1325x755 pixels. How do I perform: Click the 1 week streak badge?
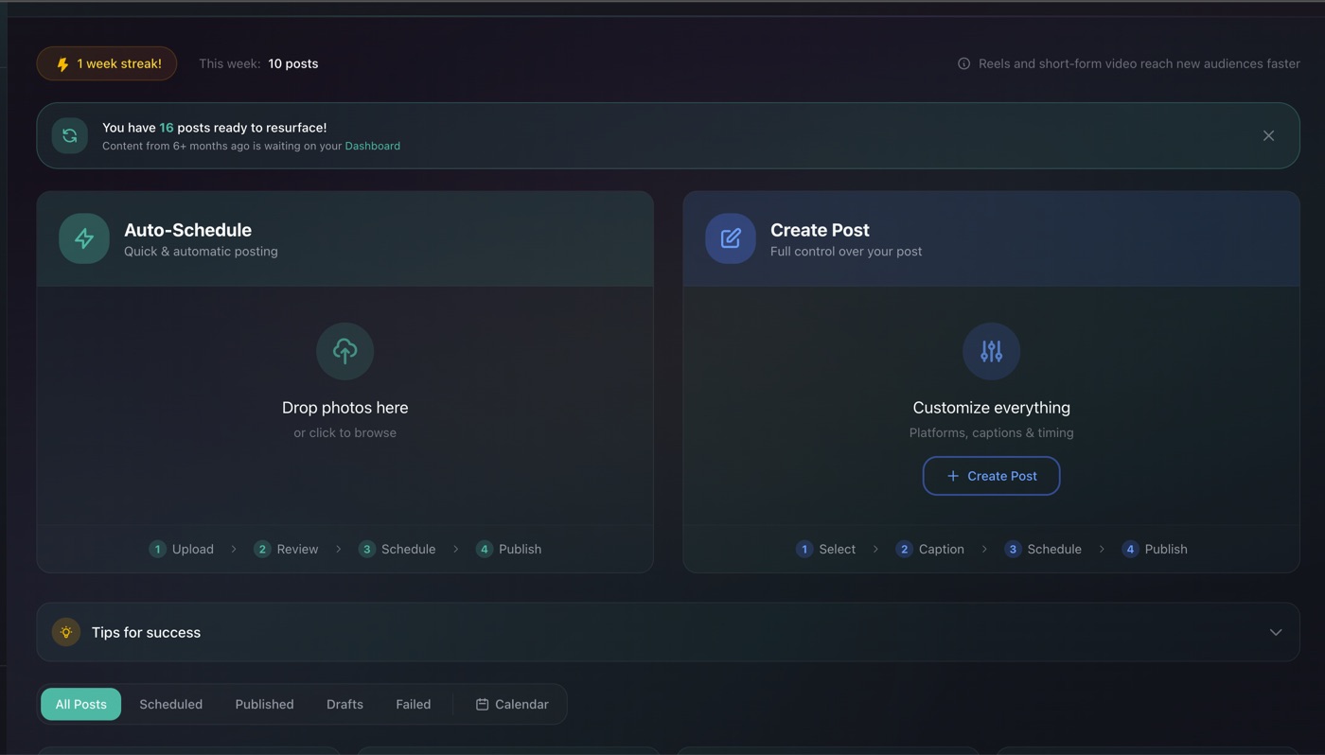(x=106, y=63)
